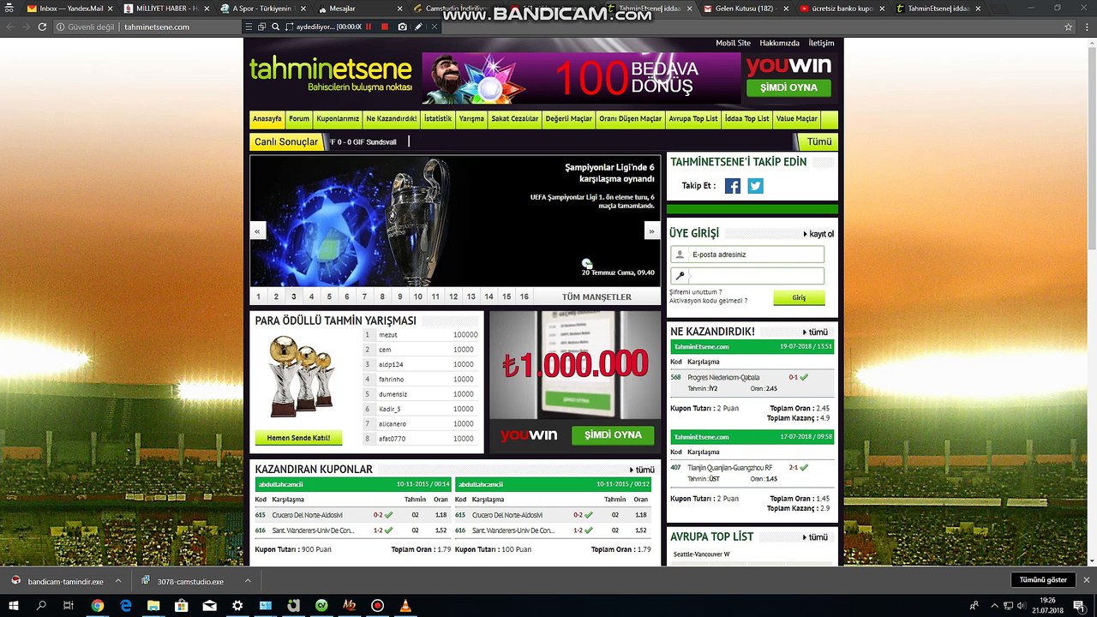
Task: Open the Forum menu item
Action: (299, 119)
